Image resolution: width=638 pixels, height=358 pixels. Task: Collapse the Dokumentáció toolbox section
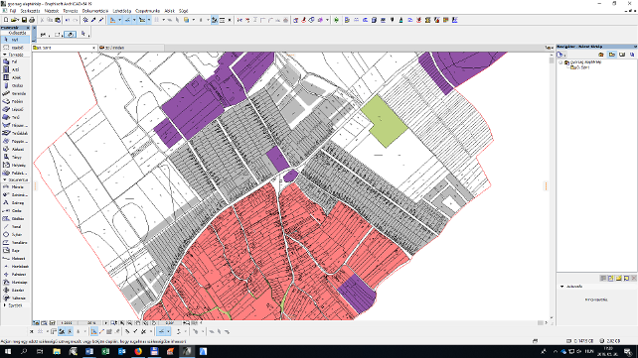pos(15,179)
